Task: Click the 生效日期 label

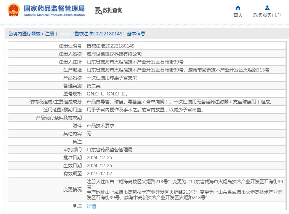Action: [72, 166]
